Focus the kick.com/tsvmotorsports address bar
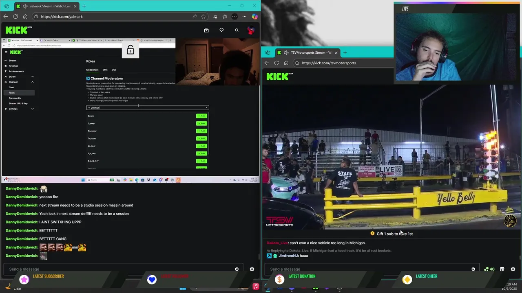The width and height of the screenshot is (522, 293). 343,63
